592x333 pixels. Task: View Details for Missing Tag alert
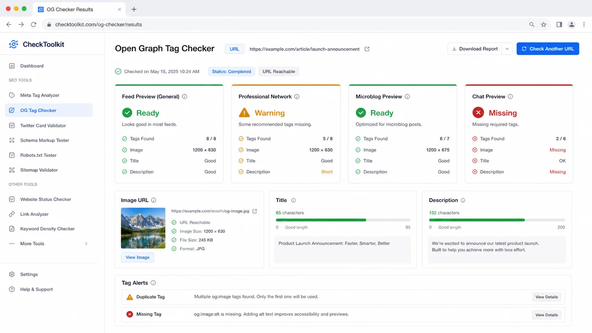(x=546, y=315)
